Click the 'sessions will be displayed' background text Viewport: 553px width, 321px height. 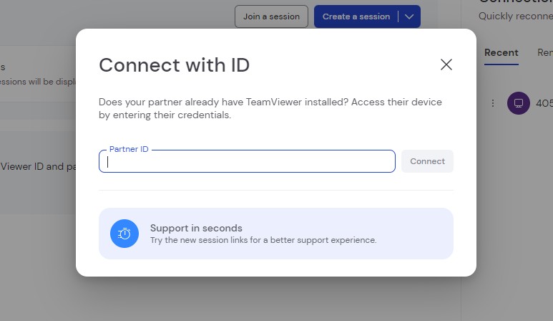[36, 81]
